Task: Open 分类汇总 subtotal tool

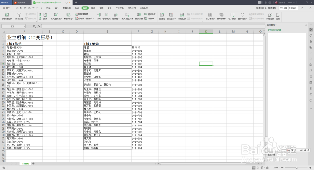Action: point(182,16)
